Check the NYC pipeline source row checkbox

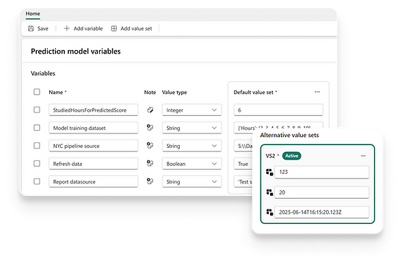click(x=37, y=146)
